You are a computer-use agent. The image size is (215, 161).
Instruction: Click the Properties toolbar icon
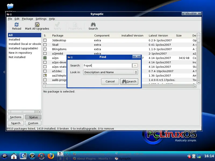pos(75,24)
